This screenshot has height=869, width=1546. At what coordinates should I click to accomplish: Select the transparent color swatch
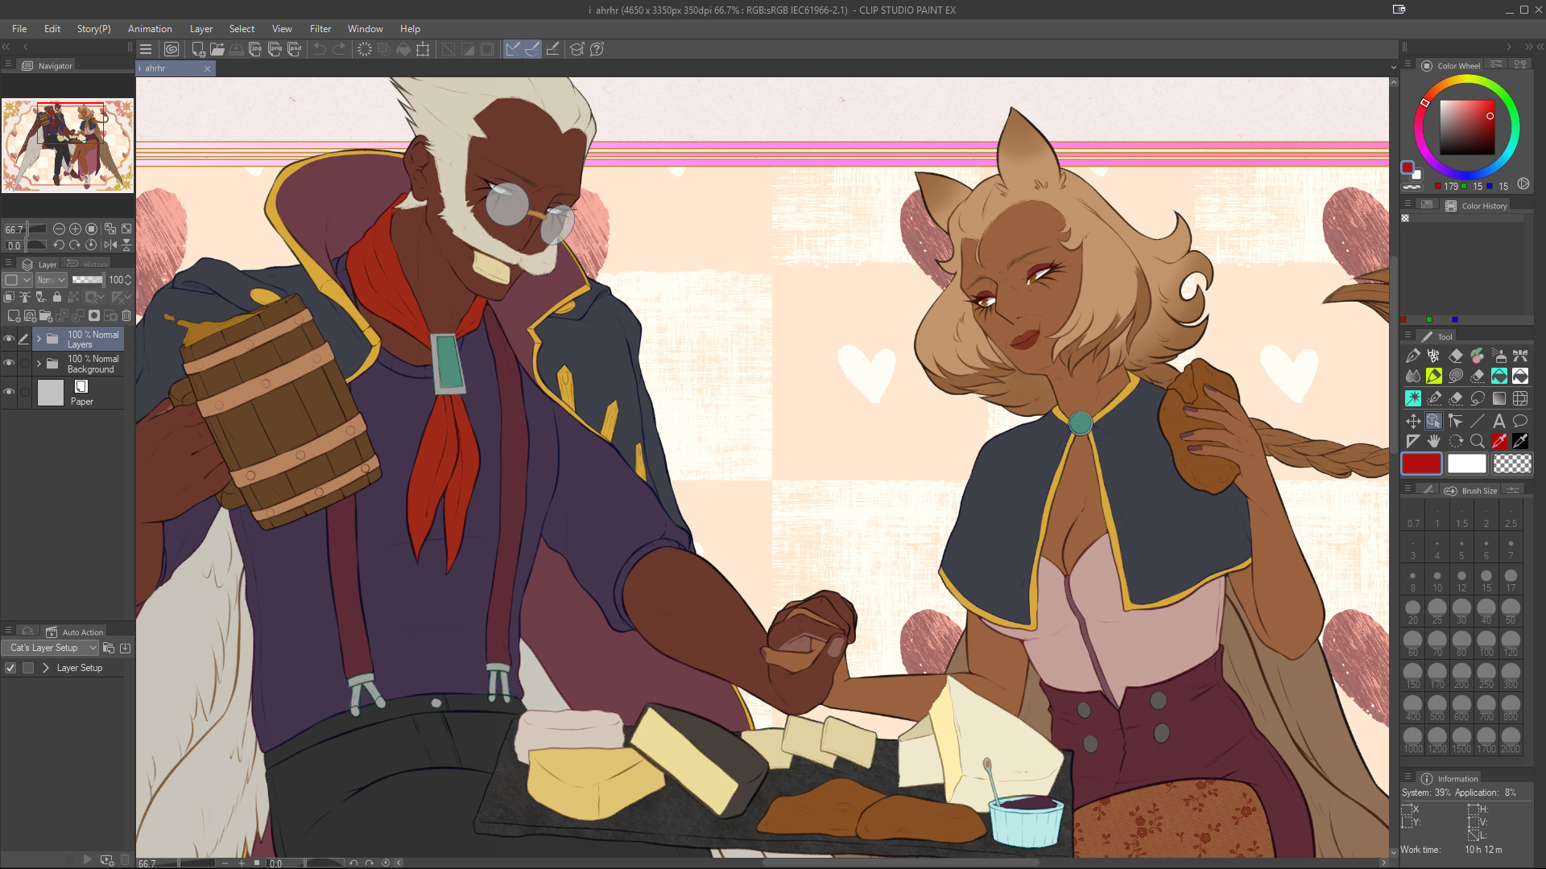tap(1512, 463)
